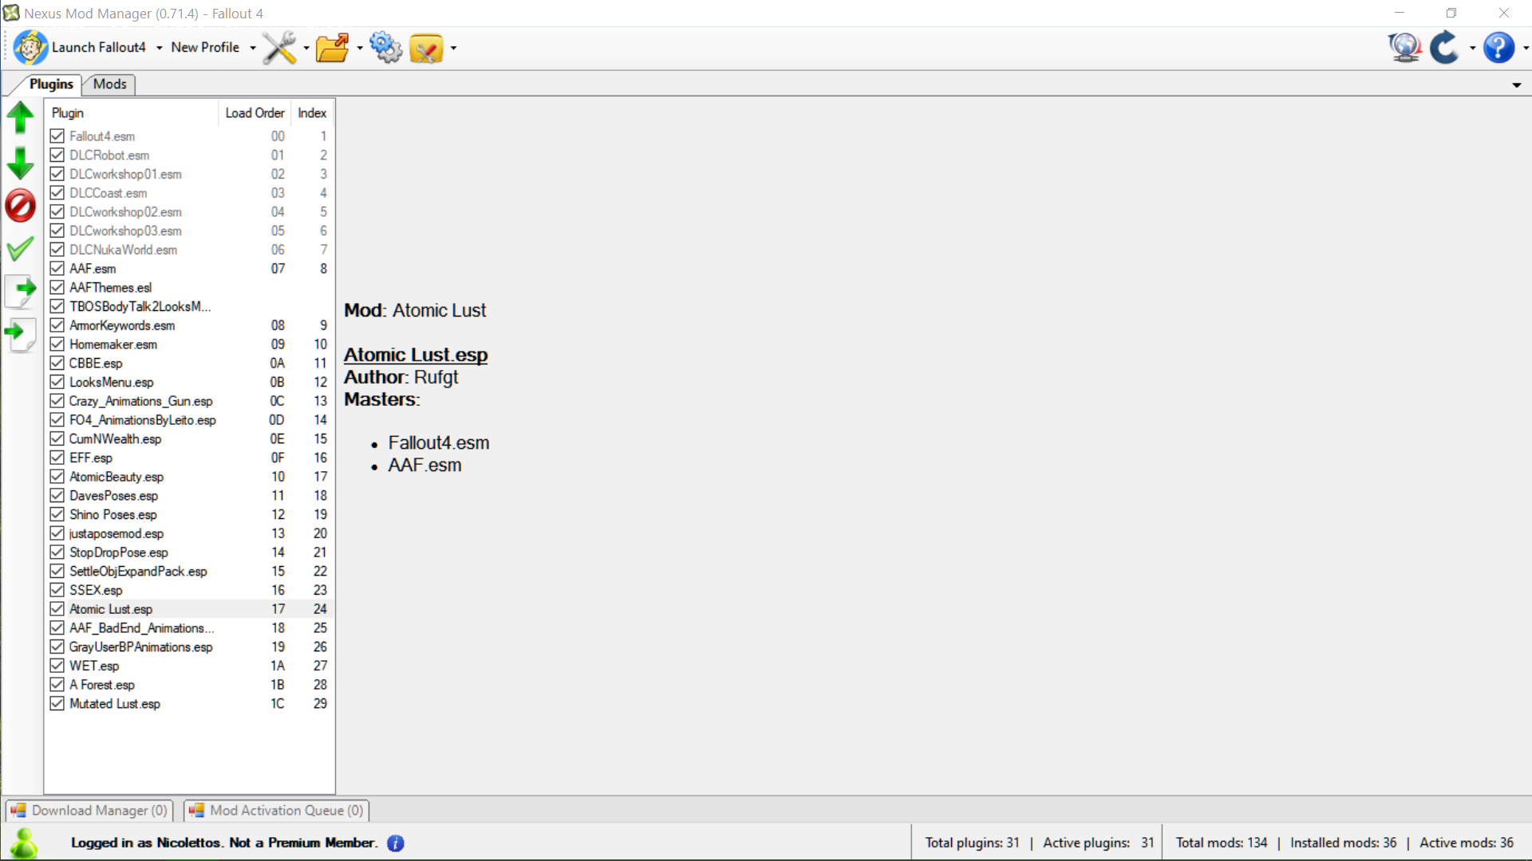Select the CumNWealth.esp plugin row

point(190,439)
